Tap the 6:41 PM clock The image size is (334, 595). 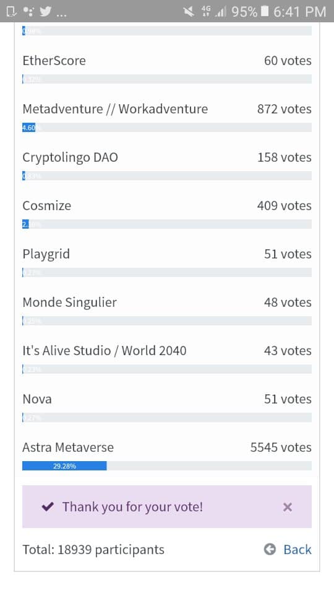coord(299,12)
